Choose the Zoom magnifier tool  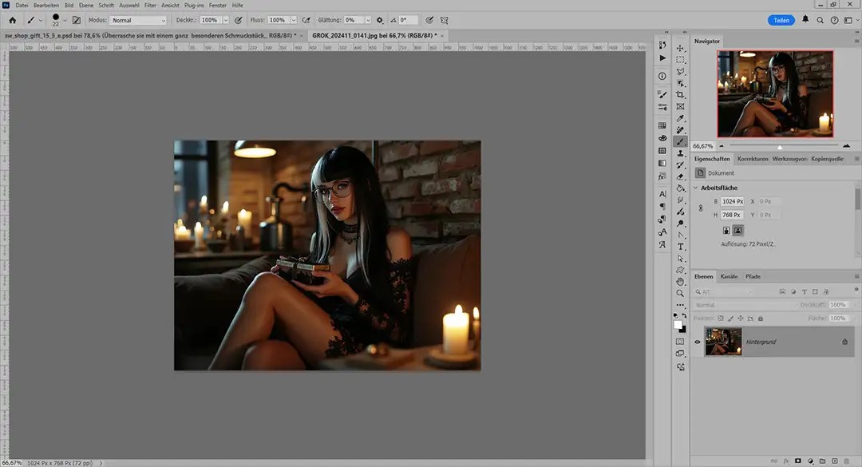click(681, 294)
